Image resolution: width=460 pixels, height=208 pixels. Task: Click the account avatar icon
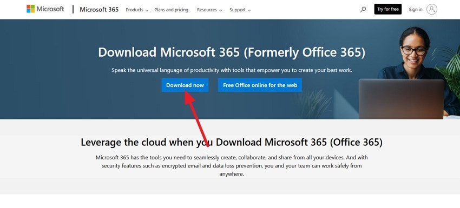(x=432, y=9)
